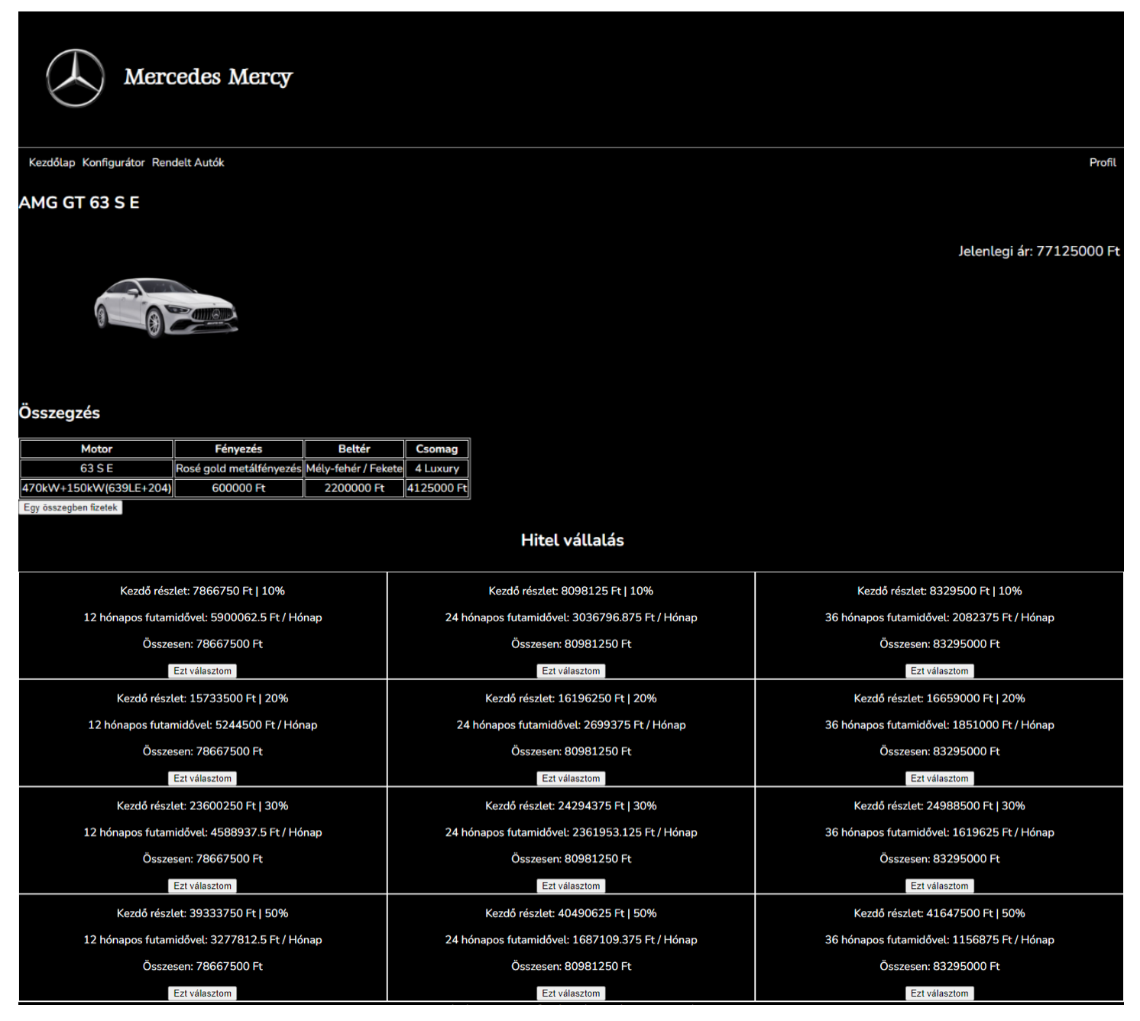
Task: Click the AMG GT 63 S E heading
Action: pyautogui.click(x=79, y=203)
